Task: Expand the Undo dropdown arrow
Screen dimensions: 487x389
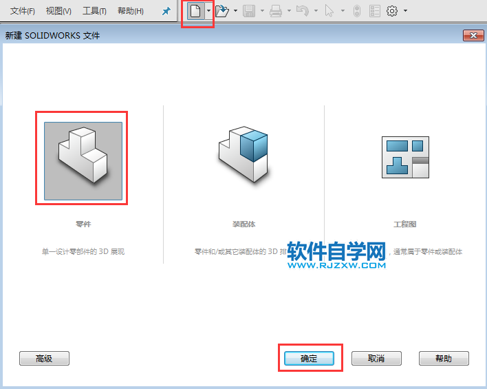Action: click(316, 11)
